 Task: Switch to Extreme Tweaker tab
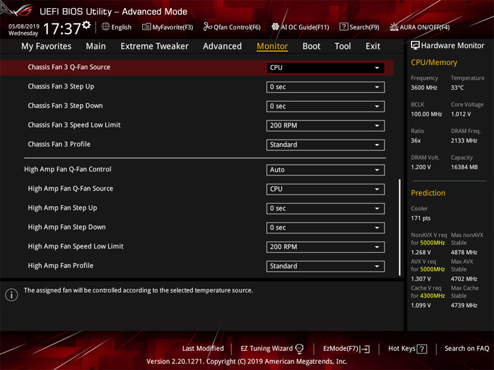tap(154, 47)
